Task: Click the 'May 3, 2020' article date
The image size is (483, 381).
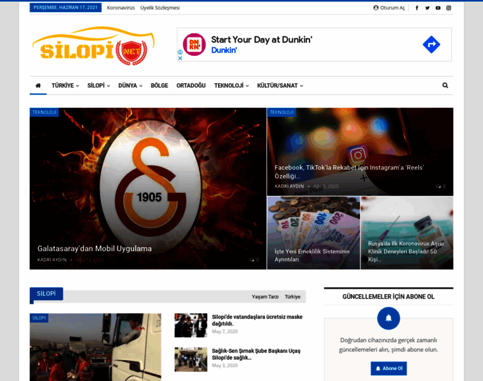Action: (x=224, y=365)
